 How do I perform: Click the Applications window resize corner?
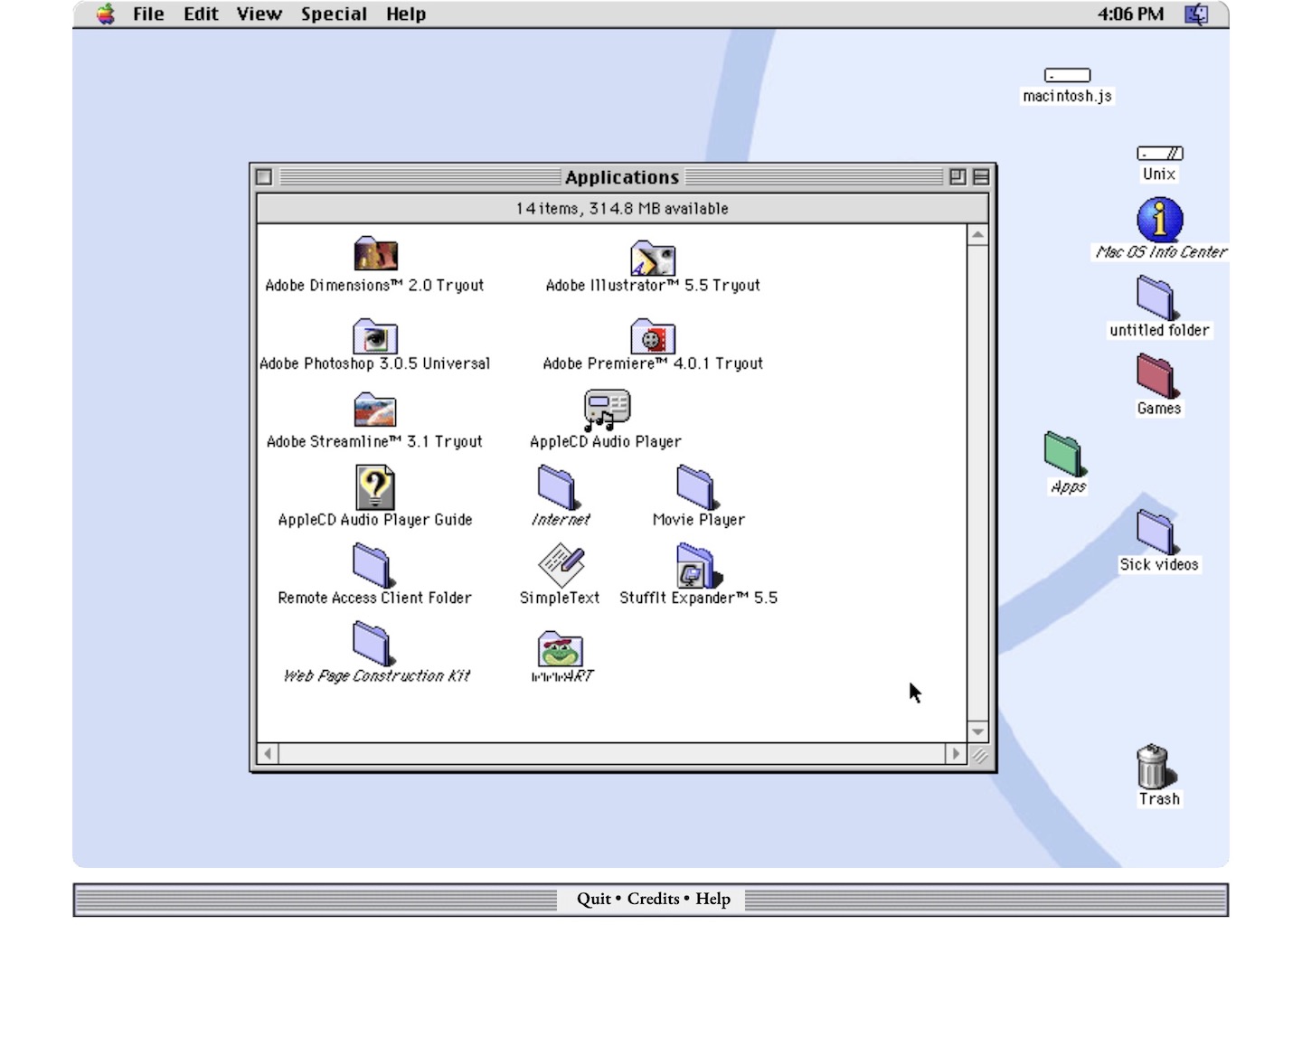click(979, 754)
